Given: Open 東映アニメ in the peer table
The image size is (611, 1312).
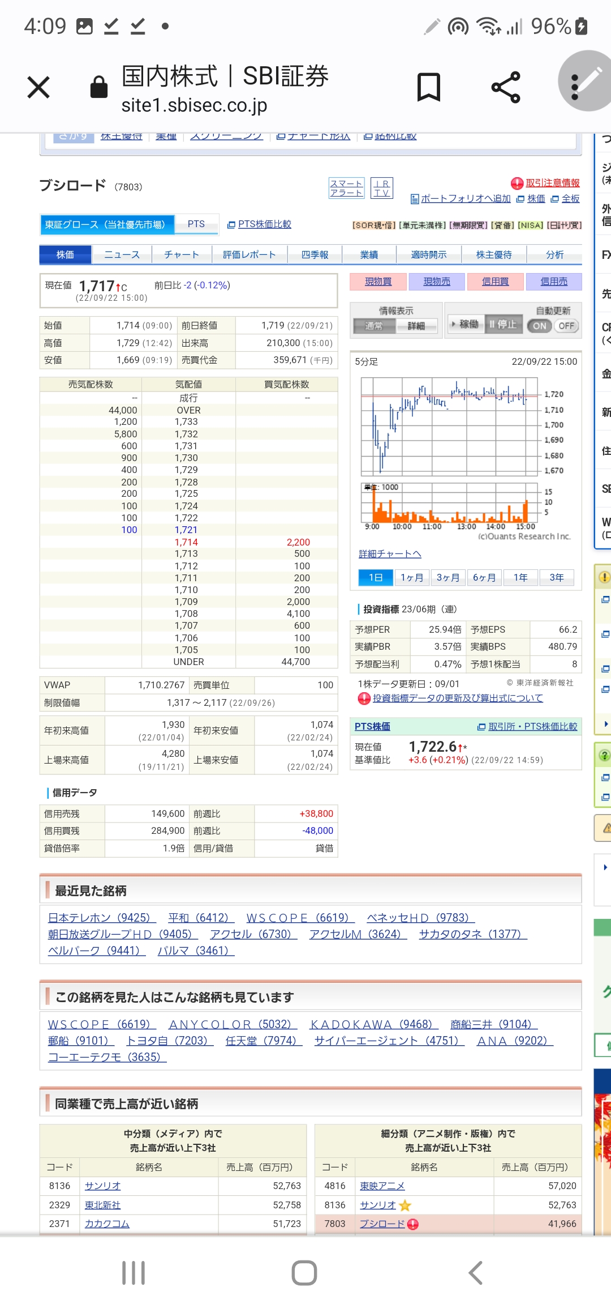Looking at the screenshot, I should 382,1186.
